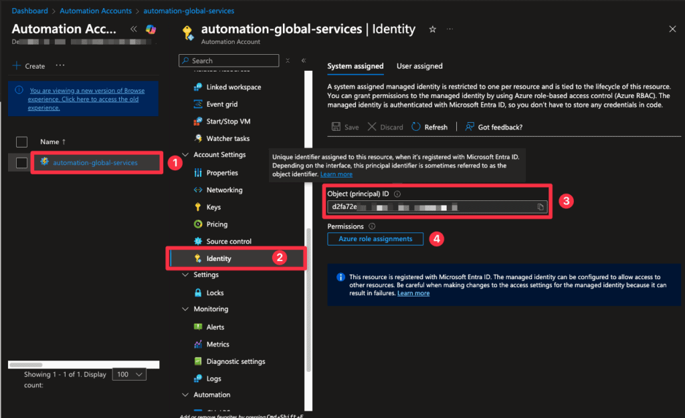Open more options ellipsis beside page title
685x418 pixels.
[x=450, y=29]
